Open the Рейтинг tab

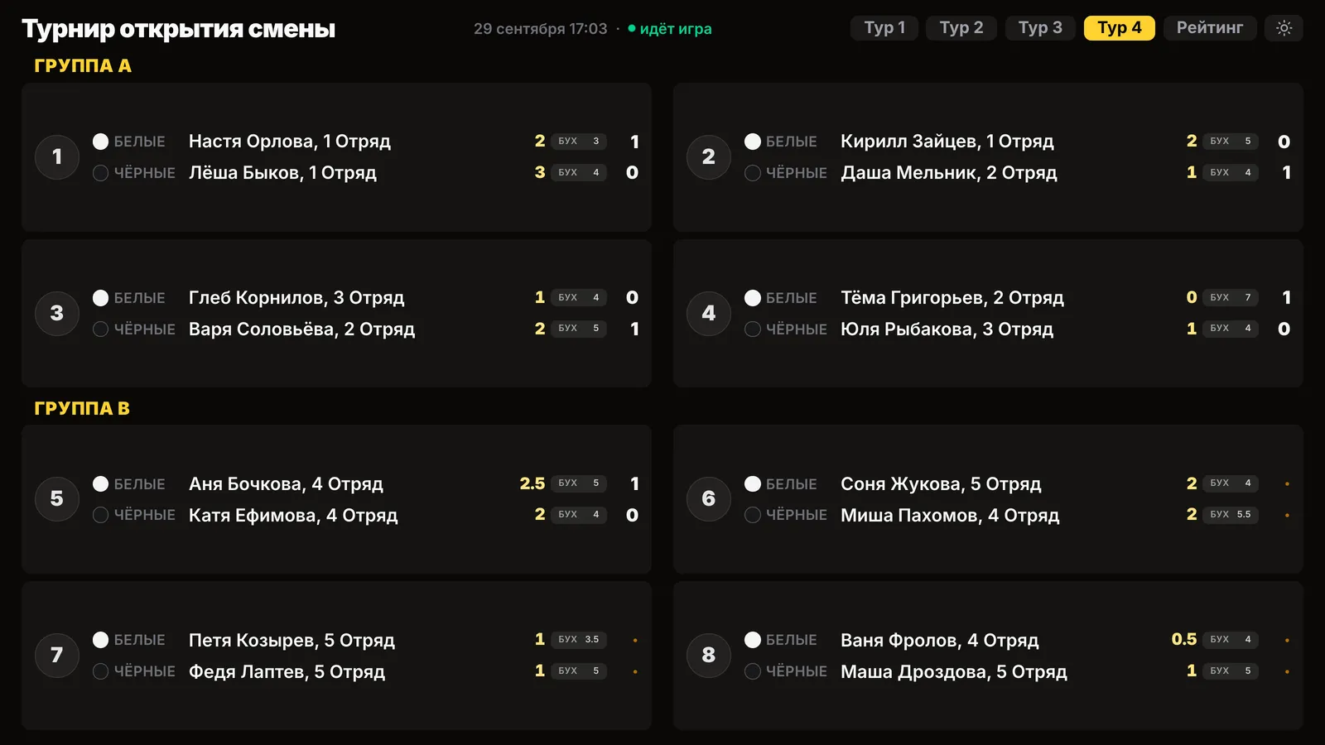click(1210, 28)
